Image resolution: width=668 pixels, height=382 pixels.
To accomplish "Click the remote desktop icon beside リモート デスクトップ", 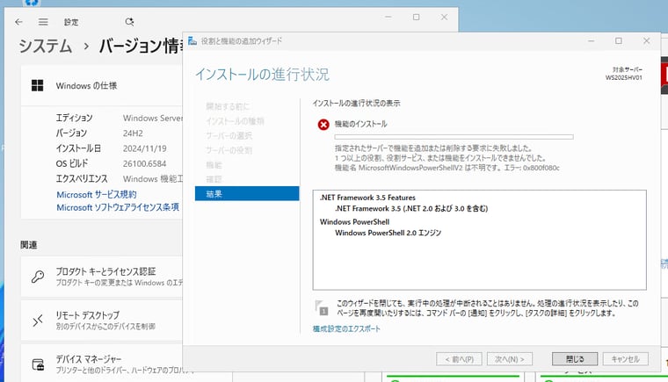I will point(38,321).
